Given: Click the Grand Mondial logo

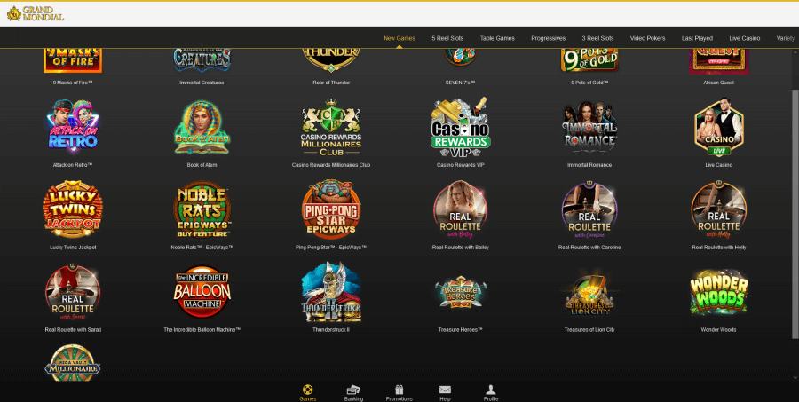Looking at the screenshot, I should pos(36,13).
